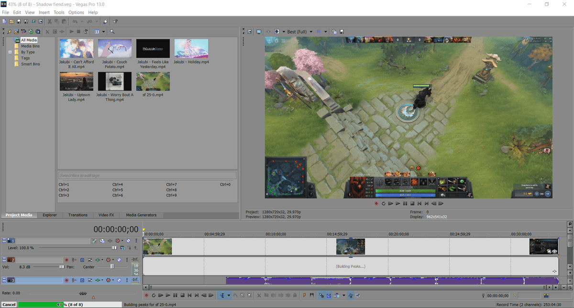Solo audio track 2
Screen dimensions: 574x308
point(126,260)
